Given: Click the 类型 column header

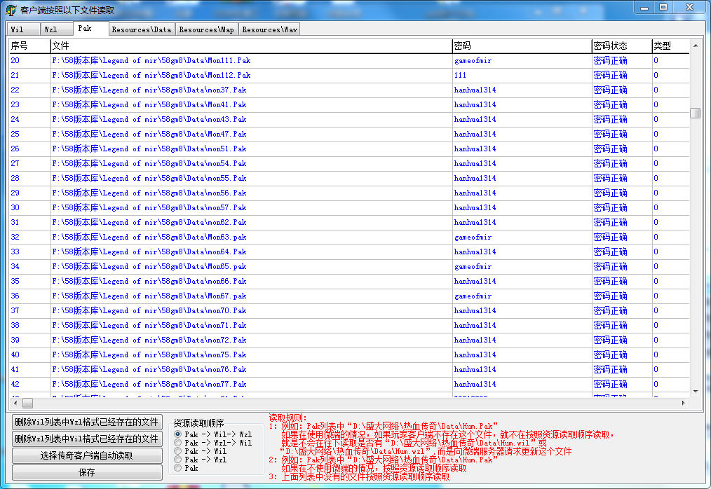Looking at the screenshot, I should pos(670,46).
